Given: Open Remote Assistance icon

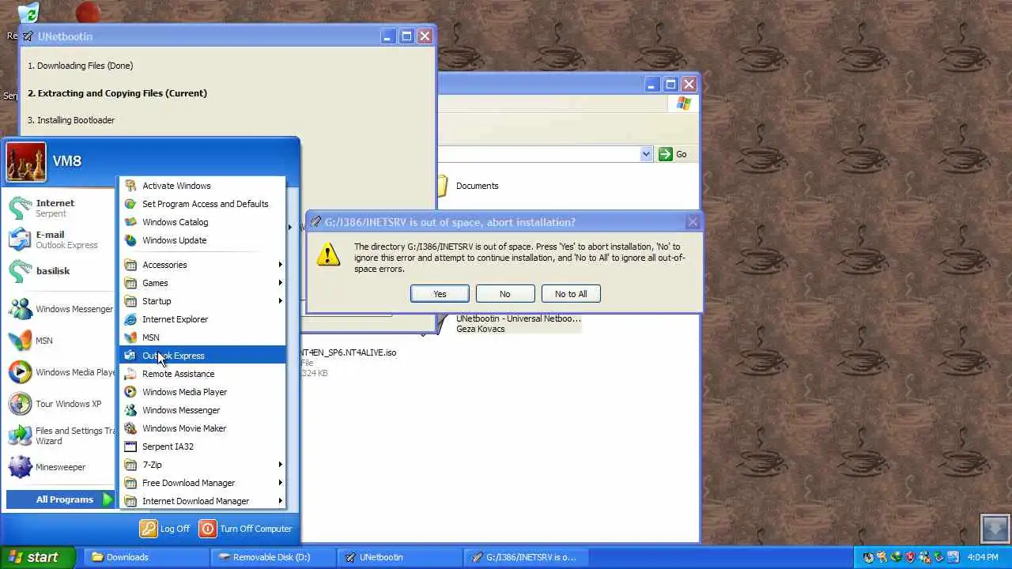Looking at the screenshot, I should click(x=130, y=374).
